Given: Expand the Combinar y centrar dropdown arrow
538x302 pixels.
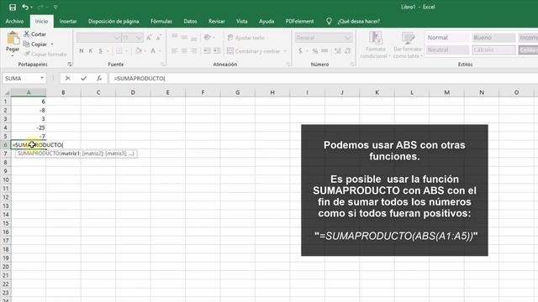Looking at the screenshot, I should [285, 51].
